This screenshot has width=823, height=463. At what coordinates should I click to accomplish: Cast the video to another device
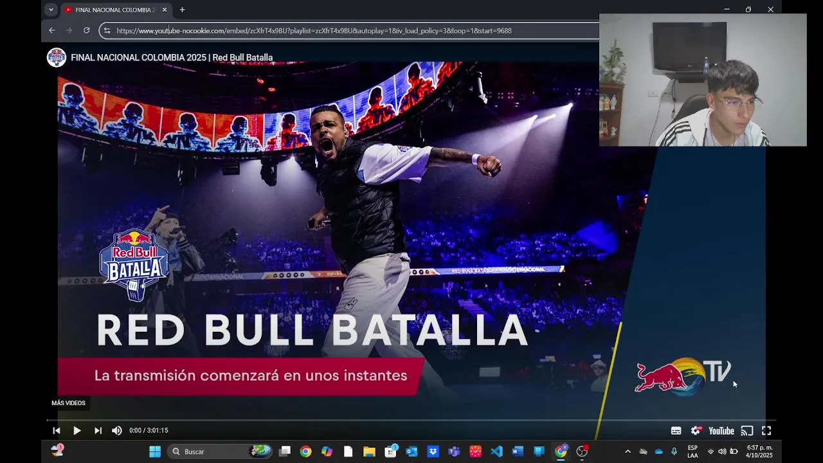(x=746, y=431)
